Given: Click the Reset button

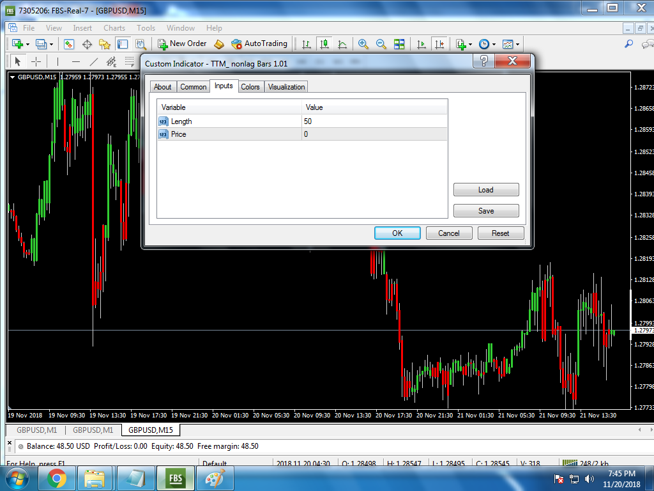Looking at the screenshot, I should [501, 233].
